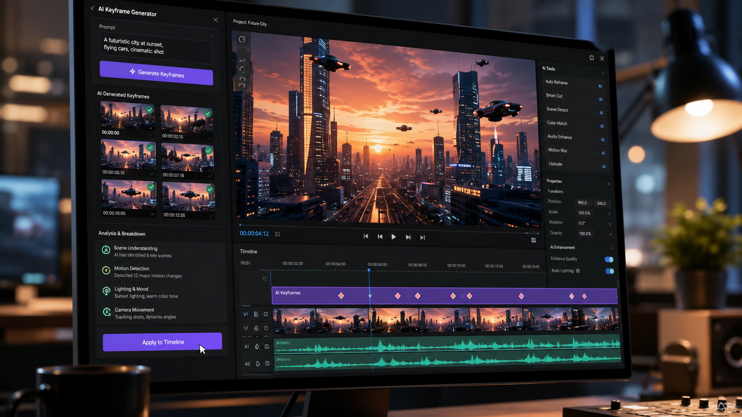Click the solo icon on audio track A2

pyautogui.click(x=267, y=364)
